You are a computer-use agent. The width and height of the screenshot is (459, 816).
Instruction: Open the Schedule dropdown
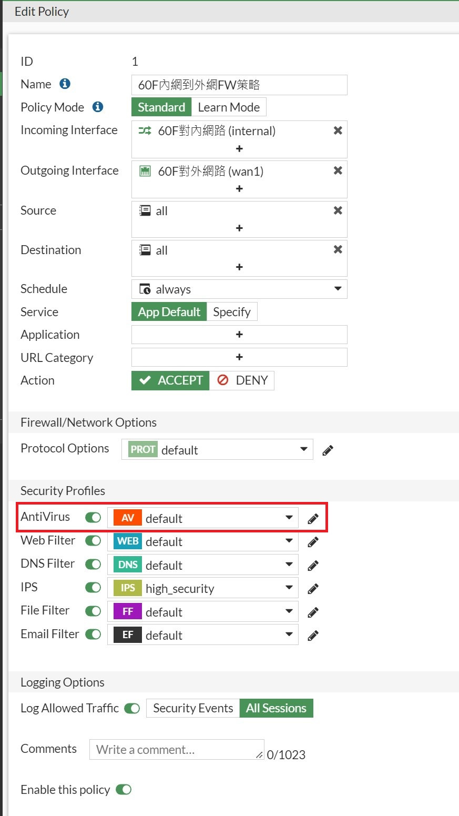(x=338, y=289)
